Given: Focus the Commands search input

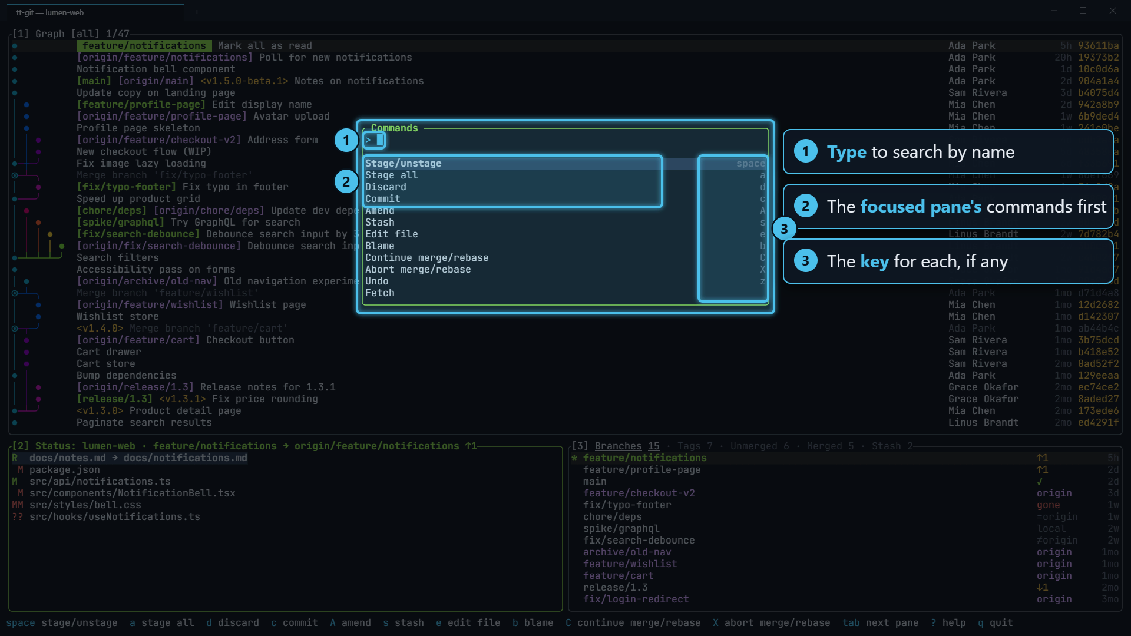Looking at the screenshot, I should click(x=565, y=140).
